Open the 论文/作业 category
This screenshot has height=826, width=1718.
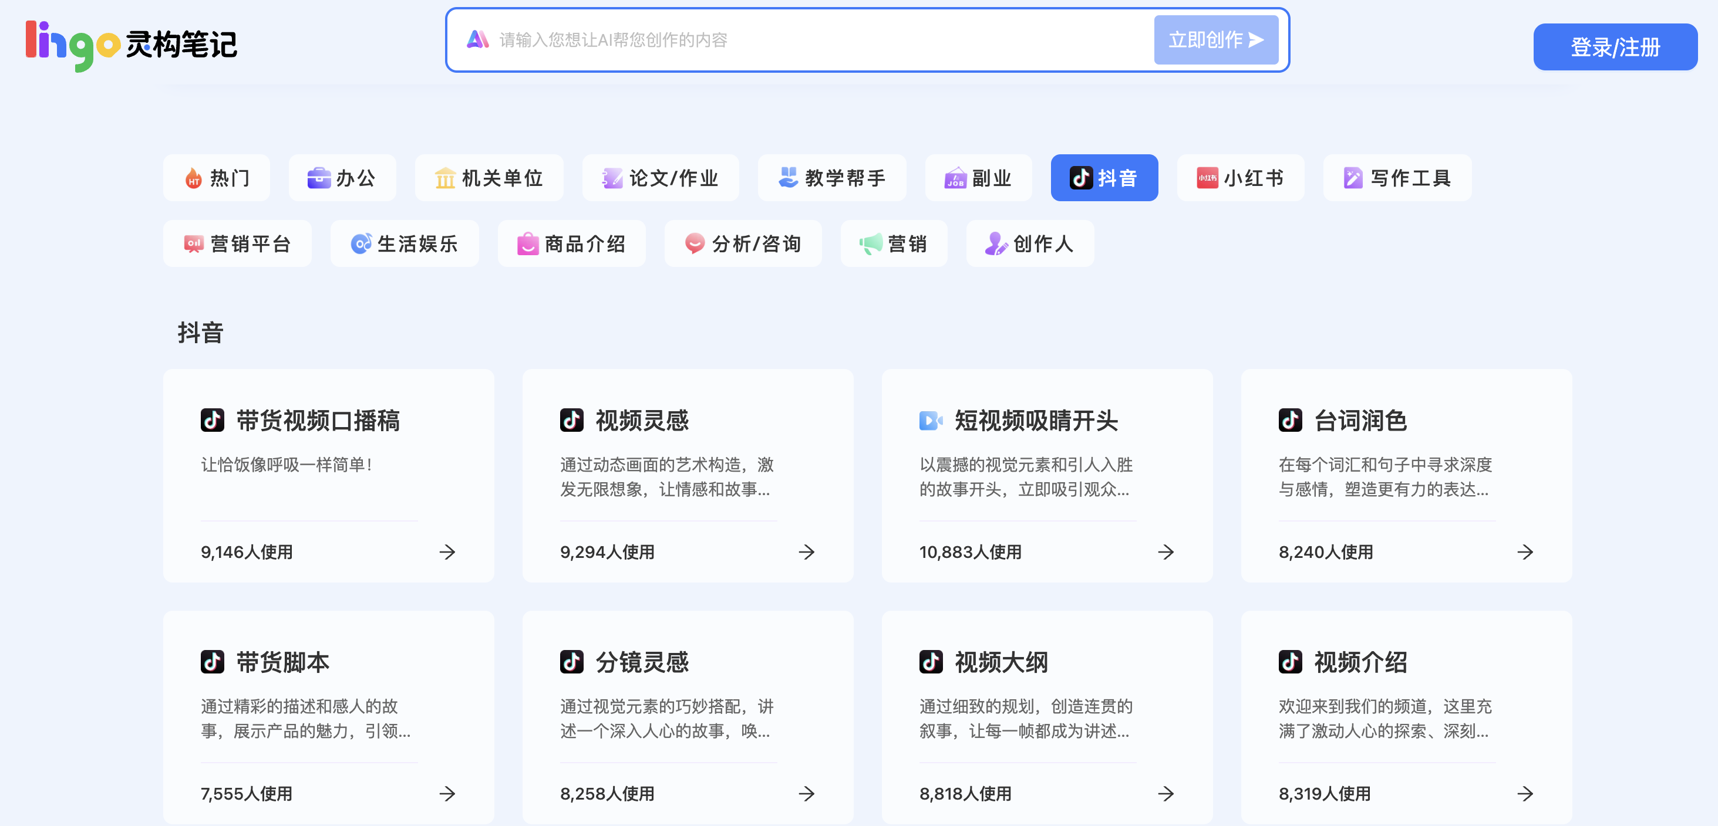click(x=661, y=178)
